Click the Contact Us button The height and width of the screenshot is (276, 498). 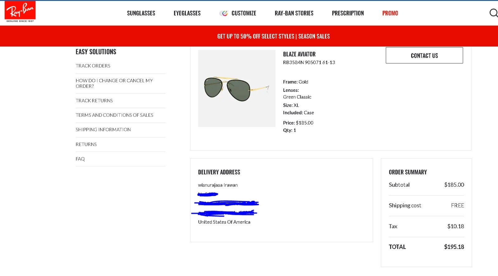point(424,55)
